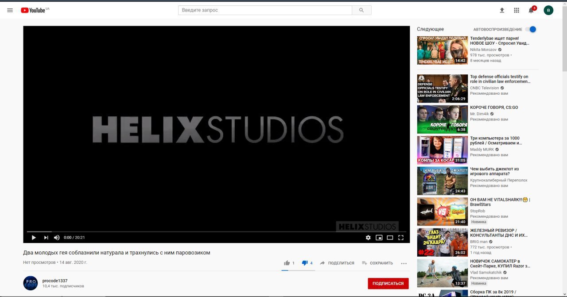Skip to next video

point(46,238)
